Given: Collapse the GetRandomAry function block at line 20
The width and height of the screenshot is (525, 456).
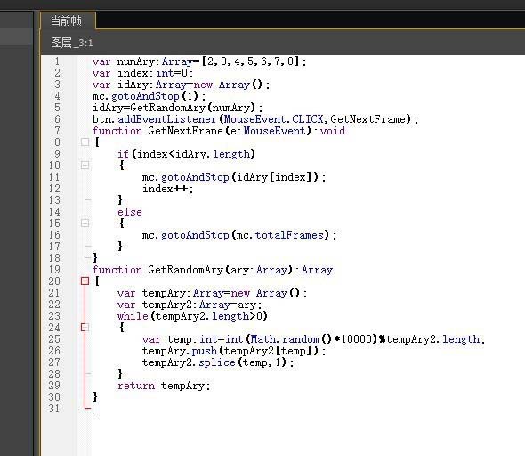Looking at the screenshot, I should click(x=85, y=281).
